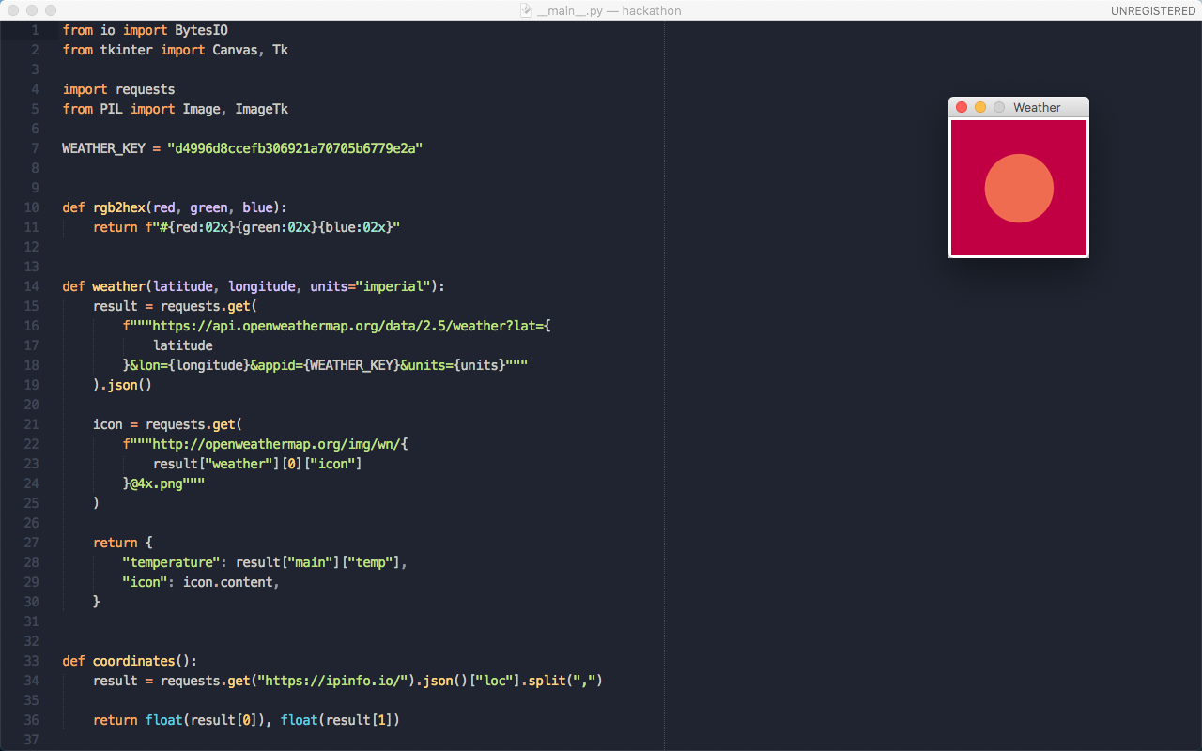
Task: Click the return statement on line 36
Action: point(115,719)
